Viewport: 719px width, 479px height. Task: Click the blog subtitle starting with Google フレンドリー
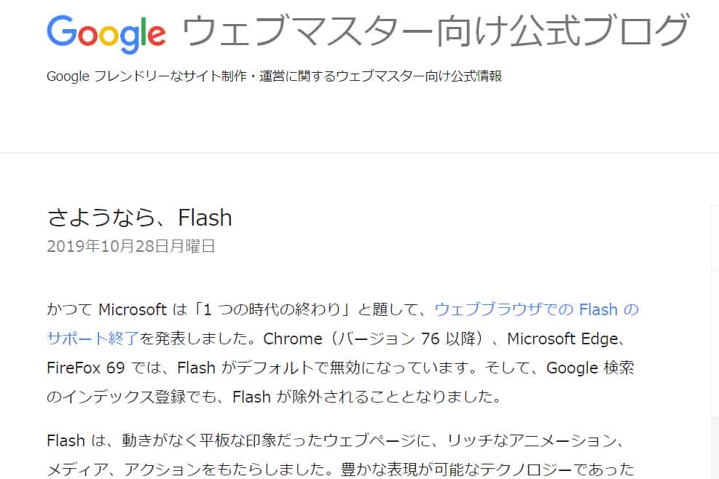[274, 76]
